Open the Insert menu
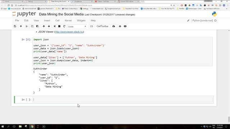 click(47, 20)
